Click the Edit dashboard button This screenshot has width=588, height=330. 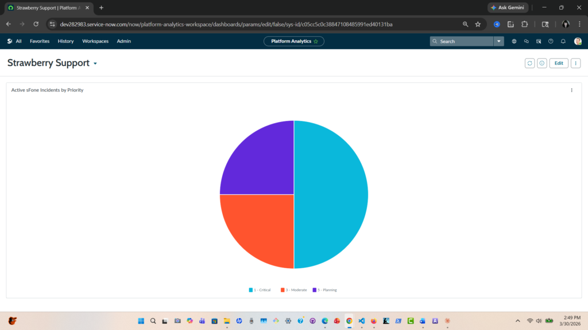point(558,63)
